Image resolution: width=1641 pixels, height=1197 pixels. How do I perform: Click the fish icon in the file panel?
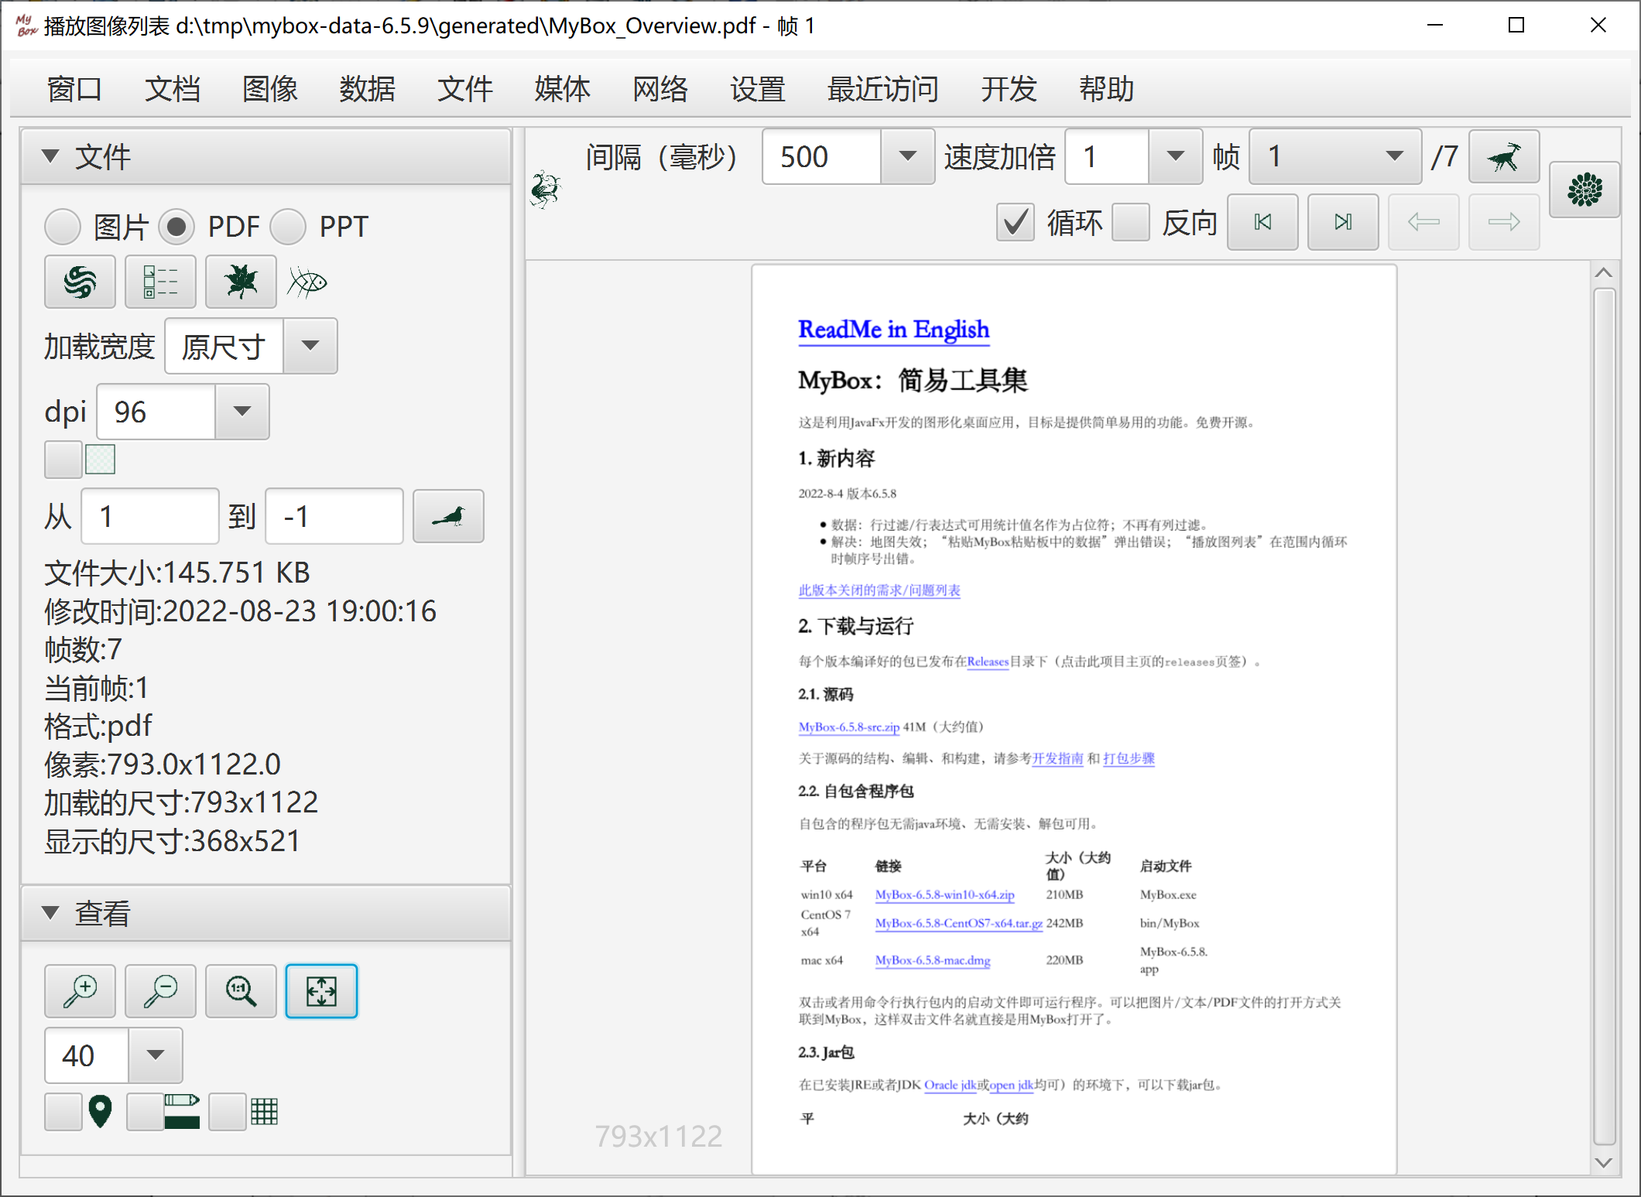[307, 282]
